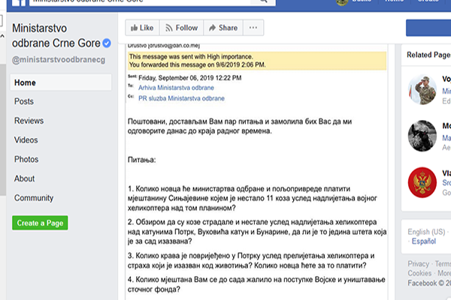The image size is (451, 300).
Task: Click the green Create a Page button
Action: (x=39, y=223)
